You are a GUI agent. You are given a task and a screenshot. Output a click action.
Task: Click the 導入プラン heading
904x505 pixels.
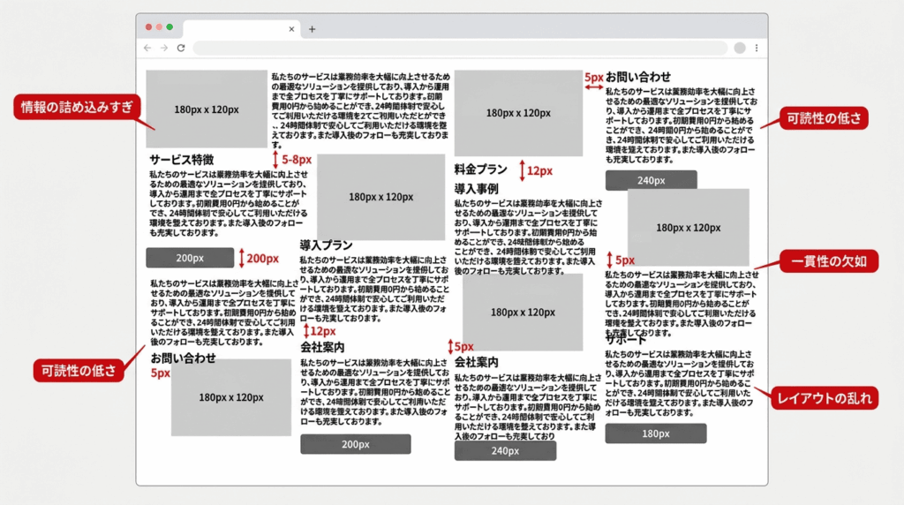(326, 245)
